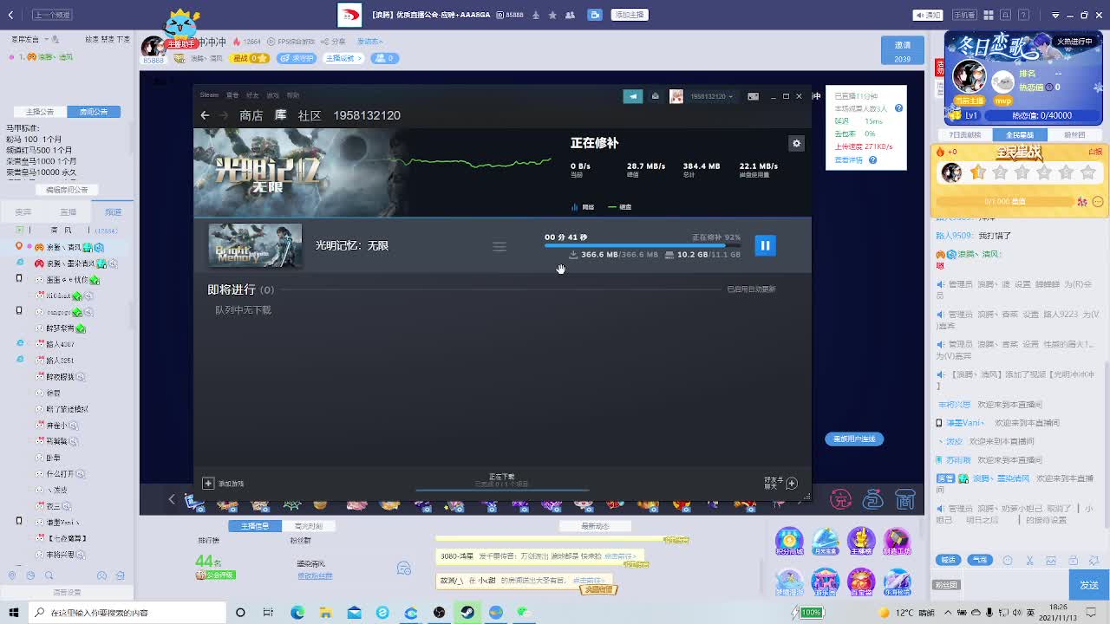Open Microsoft Edge from taskbar
1110x624 pixels.
(297, 613)
